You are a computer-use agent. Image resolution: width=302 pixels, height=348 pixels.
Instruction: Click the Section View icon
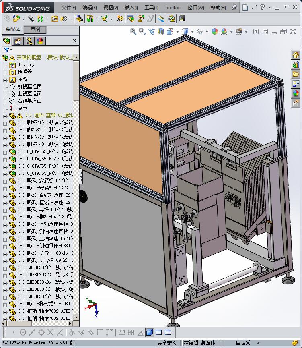click(160, 31)
